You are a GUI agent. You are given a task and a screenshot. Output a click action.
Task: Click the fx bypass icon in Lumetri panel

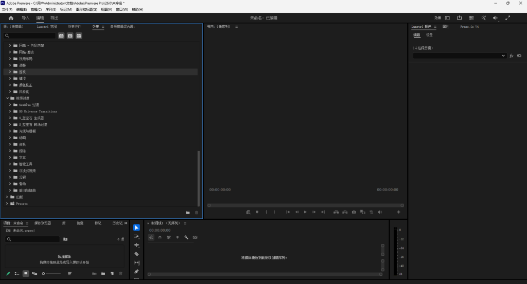coord(511,55)
